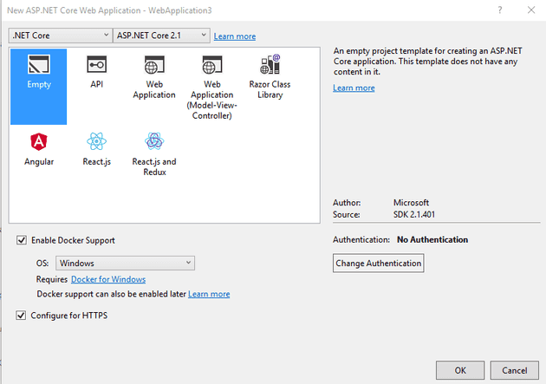Pick the Web Application template icon

point(154,65)
